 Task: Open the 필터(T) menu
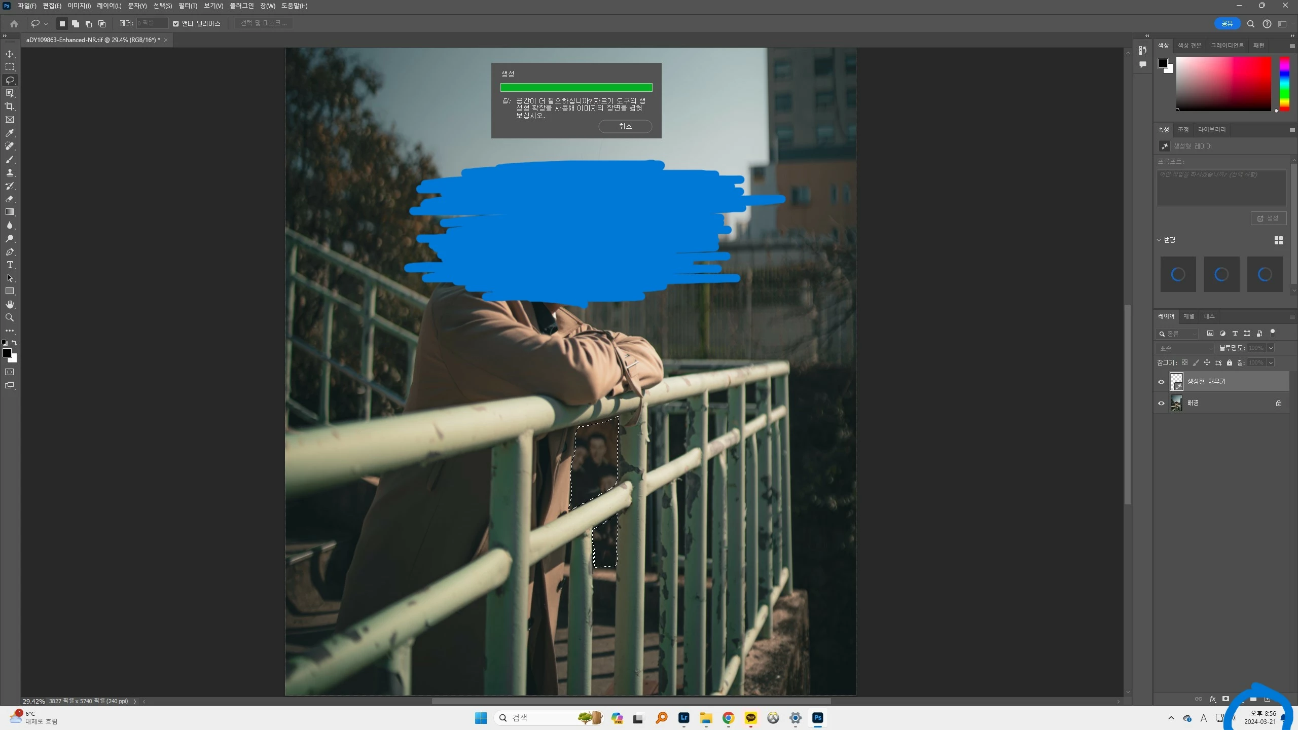(187, 6)
